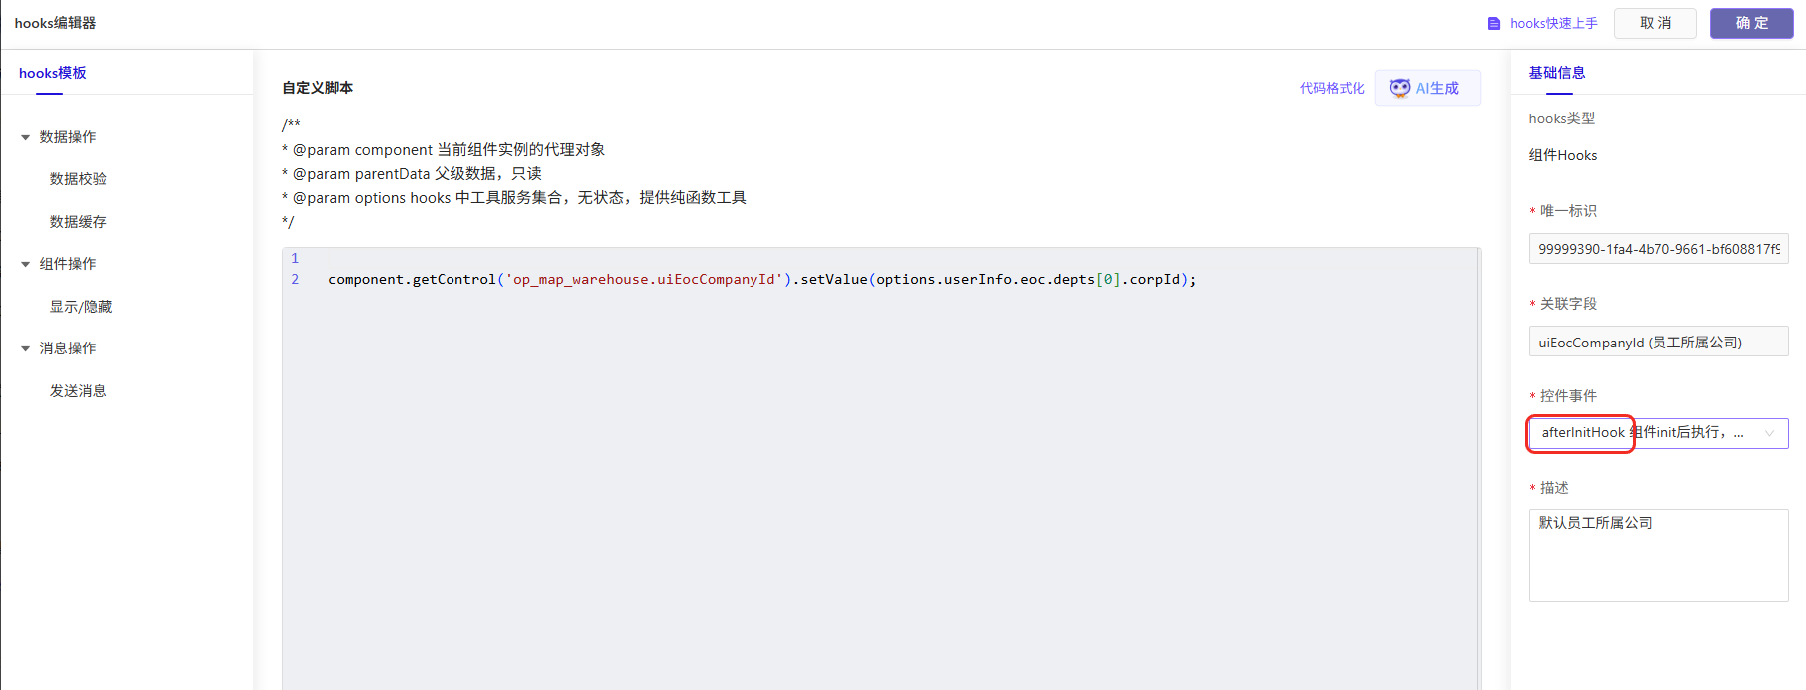Viewport: 1806px width, 690px height.
Task: Switch to the hooks模板 tab
Action: tap(52, 73)
